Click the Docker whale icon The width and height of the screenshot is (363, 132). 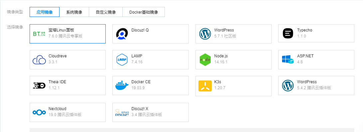click(x=122, y=86)
